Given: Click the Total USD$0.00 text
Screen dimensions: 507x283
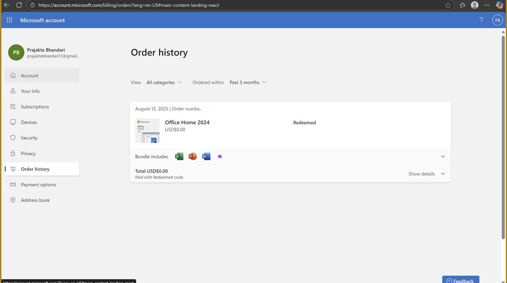Looking at the screenshot, I should pos(152,171).
